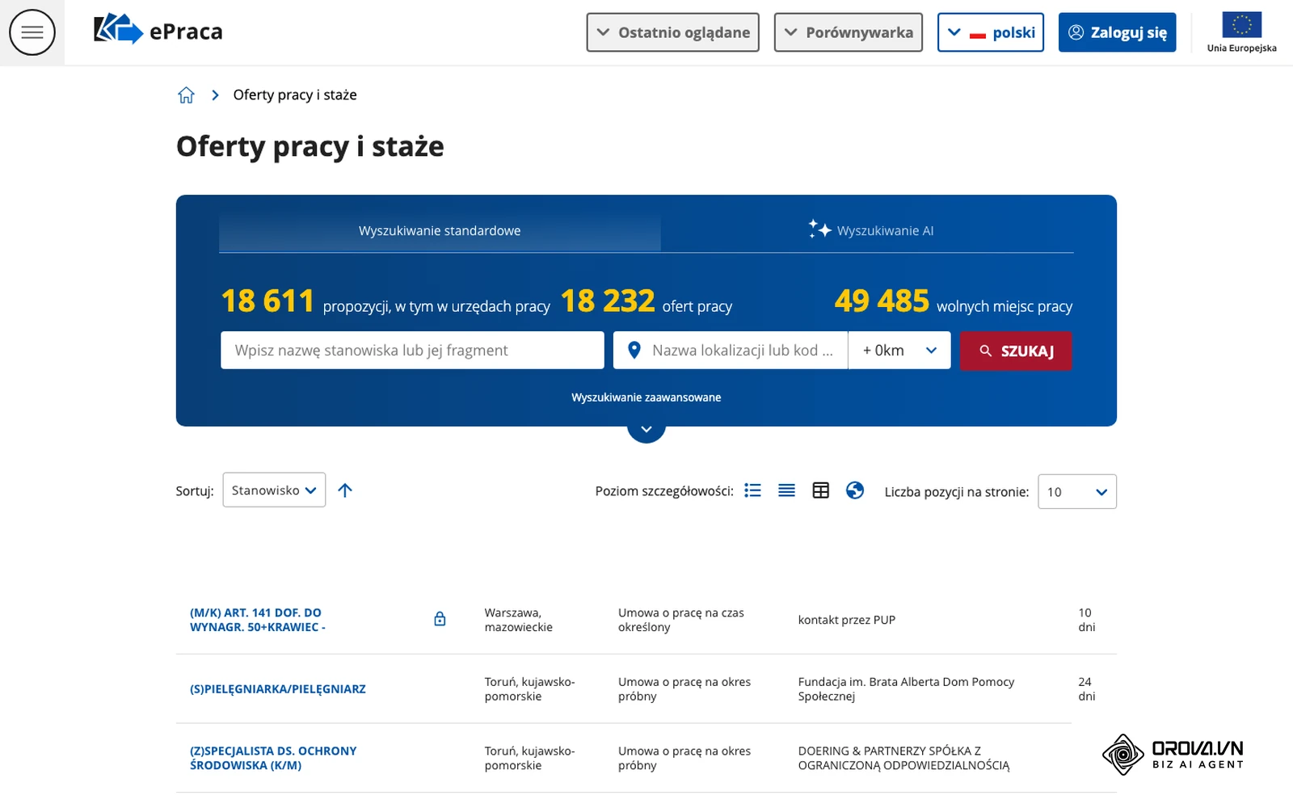Click the location pin icon
The width and height of the screenshot is (1293, 808).
click(634, 350)
